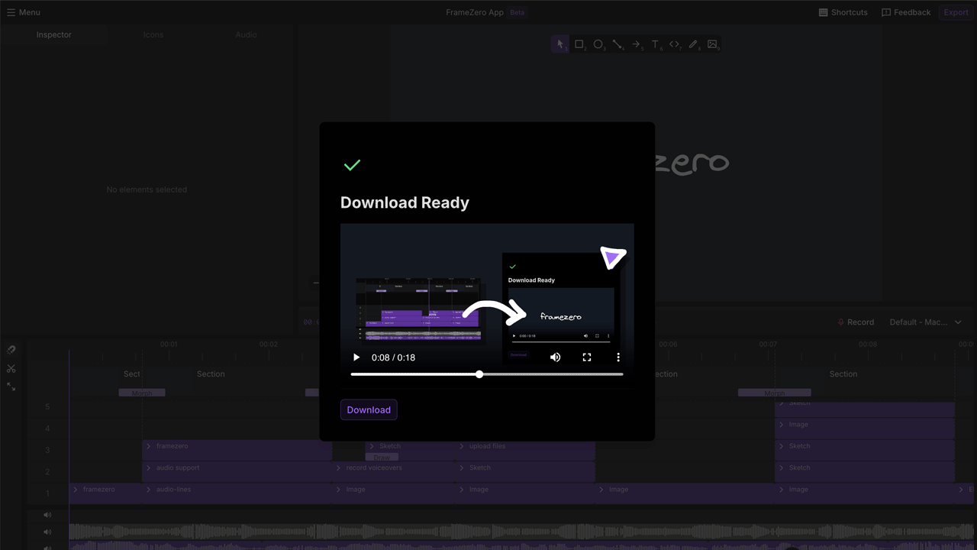The image size is (977, 550).
Task: Seek using the video progress slider
Action: click(487, 374)
